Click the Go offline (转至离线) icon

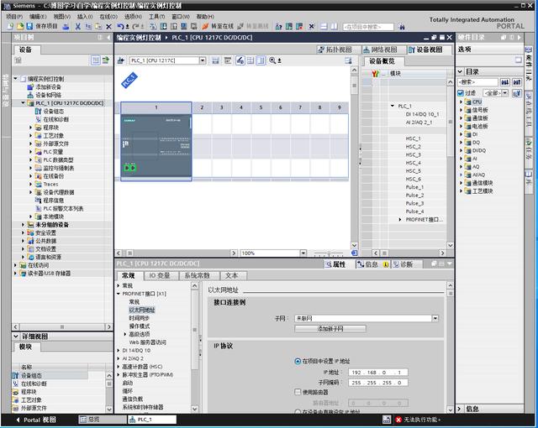240,26
